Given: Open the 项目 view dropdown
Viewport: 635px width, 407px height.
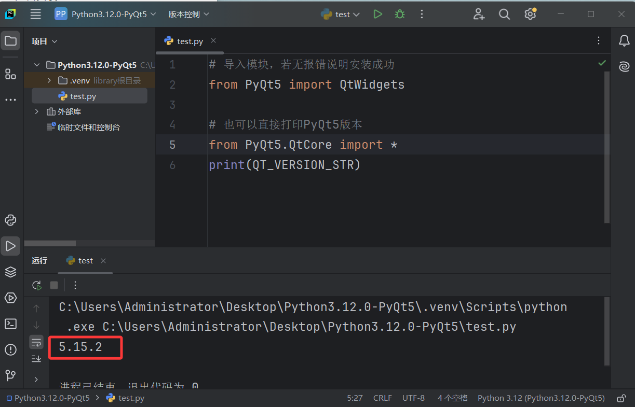Looking at the screenshot, I should click(x=45, y=41).
